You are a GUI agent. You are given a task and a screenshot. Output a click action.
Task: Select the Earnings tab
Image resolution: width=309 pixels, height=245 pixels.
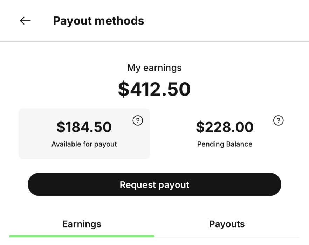[82, 224]
